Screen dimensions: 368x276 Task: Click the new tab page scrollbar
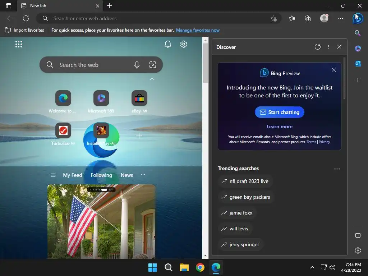(x=205, y=63)
